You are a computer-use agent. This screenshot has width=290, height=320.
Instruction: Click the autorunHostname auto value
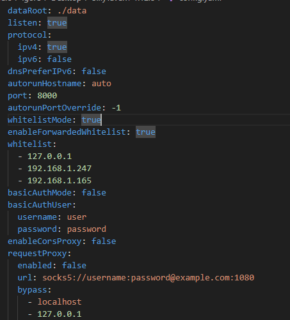point(101,84)
